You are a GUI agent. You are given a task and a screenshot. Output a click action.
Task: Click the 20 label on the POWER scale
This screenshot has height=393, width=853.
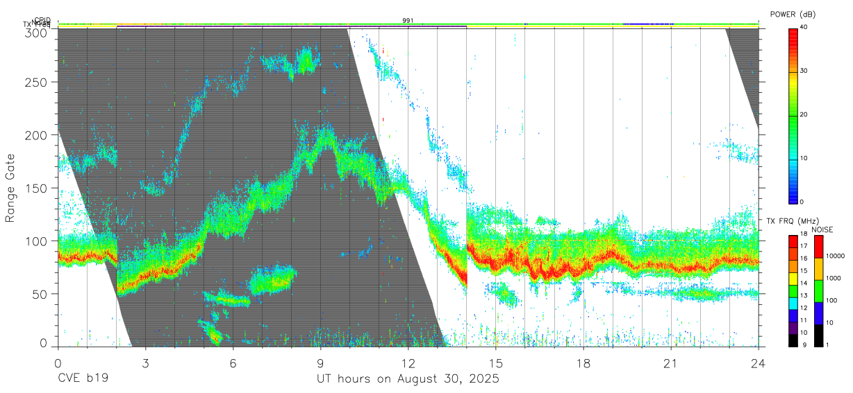804,114
